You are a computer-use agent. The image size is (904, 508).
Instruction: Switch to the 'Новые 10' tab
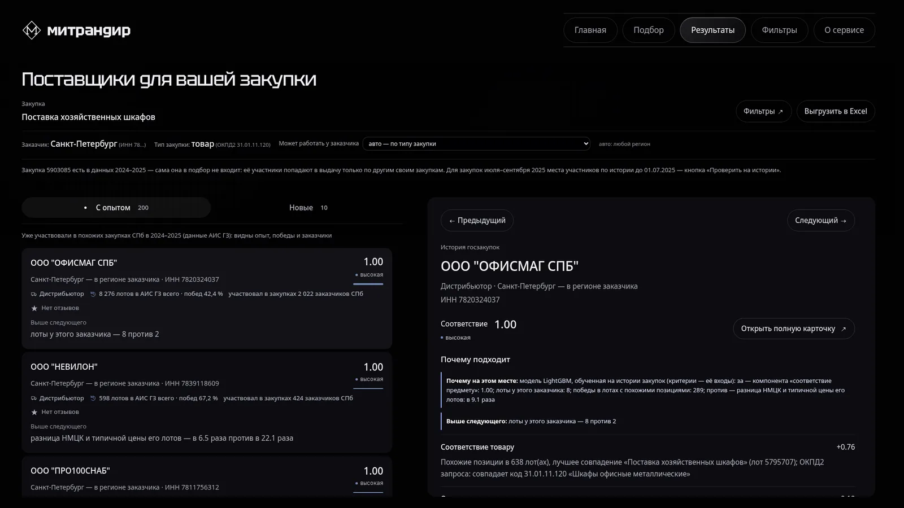pos(308,208)
